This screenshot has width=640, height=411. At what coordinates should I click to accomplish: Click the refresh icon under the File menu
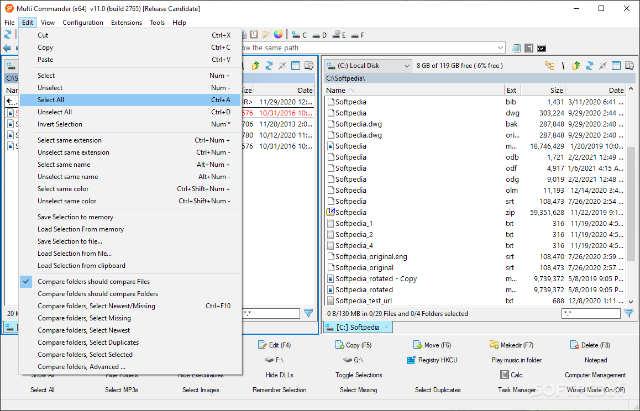tap(8, 35)
